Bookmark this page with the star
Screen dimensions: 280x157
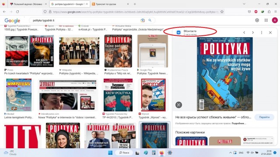222,12
